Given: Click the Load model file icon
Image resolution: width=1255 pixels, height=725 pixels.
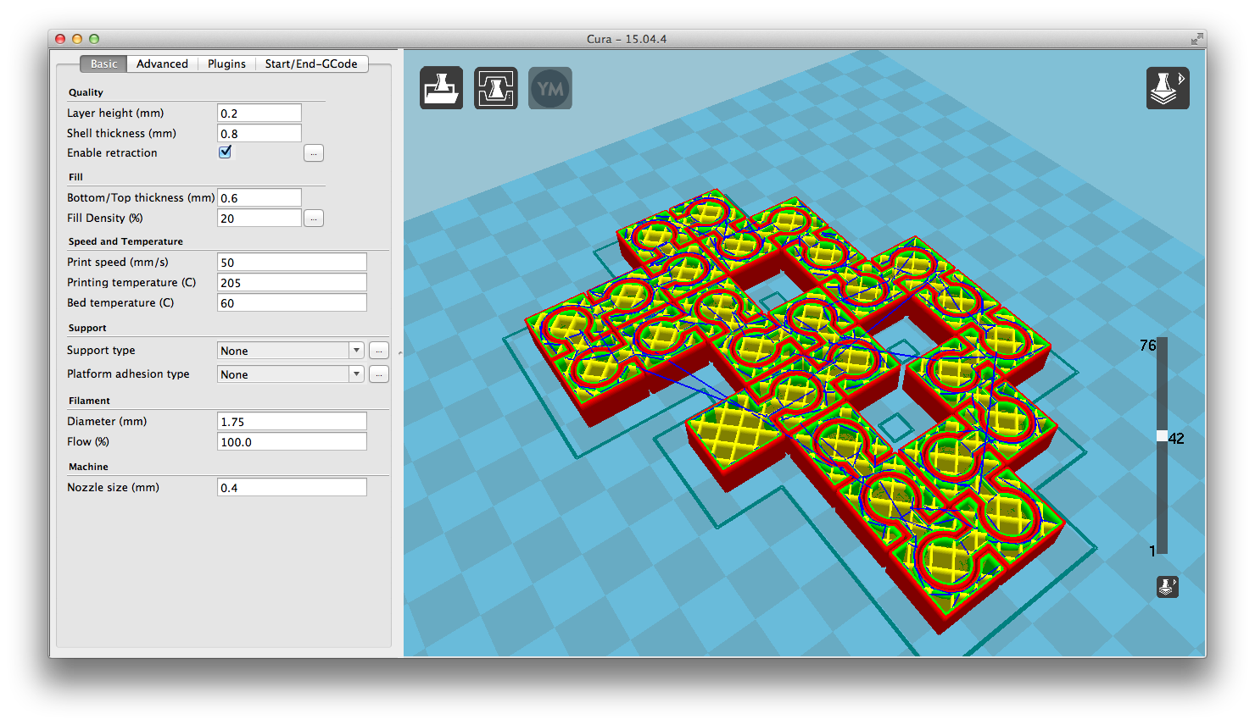Looking at the screenshot, I should pos(441,88).
